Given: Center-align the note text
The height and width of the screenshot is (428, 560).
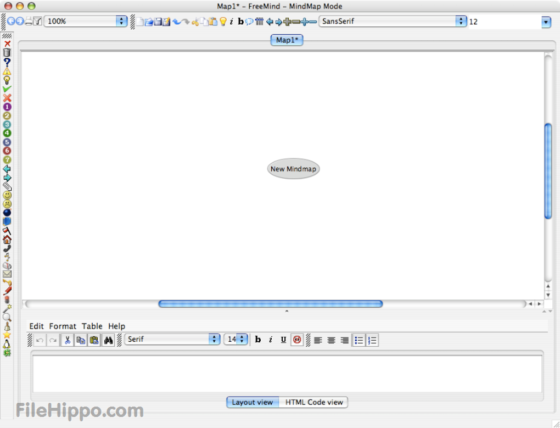Looking at the screenshot, I should pos(331,340).
